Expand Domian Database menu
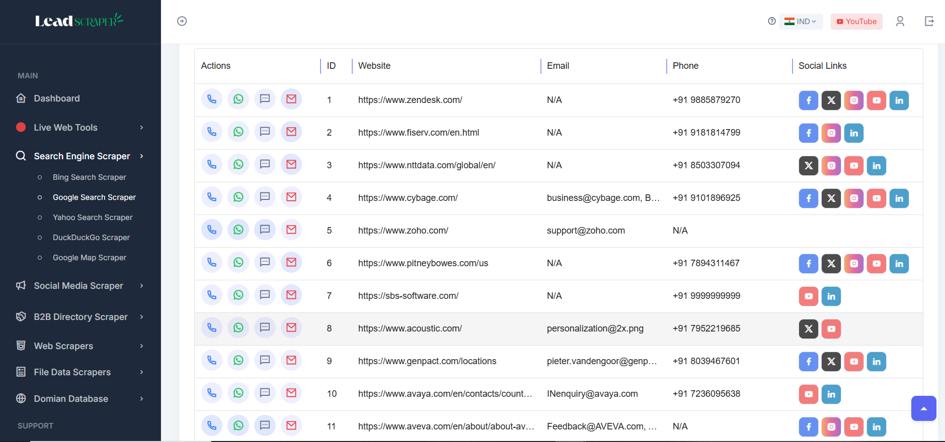The width and height of the screenshot is (945, 442). tap(81, 399)
